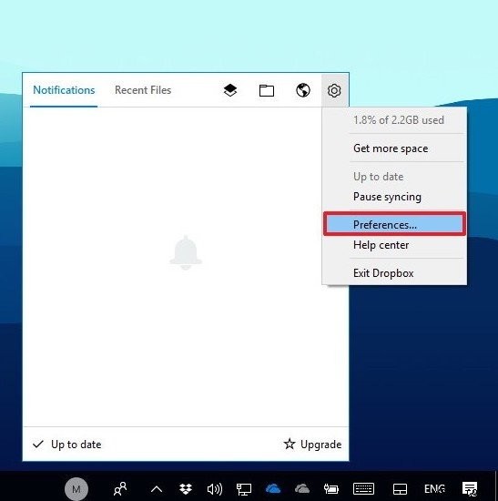
Task: Click the M user avatar in taskbar
Action: click(x=76, y=489)
